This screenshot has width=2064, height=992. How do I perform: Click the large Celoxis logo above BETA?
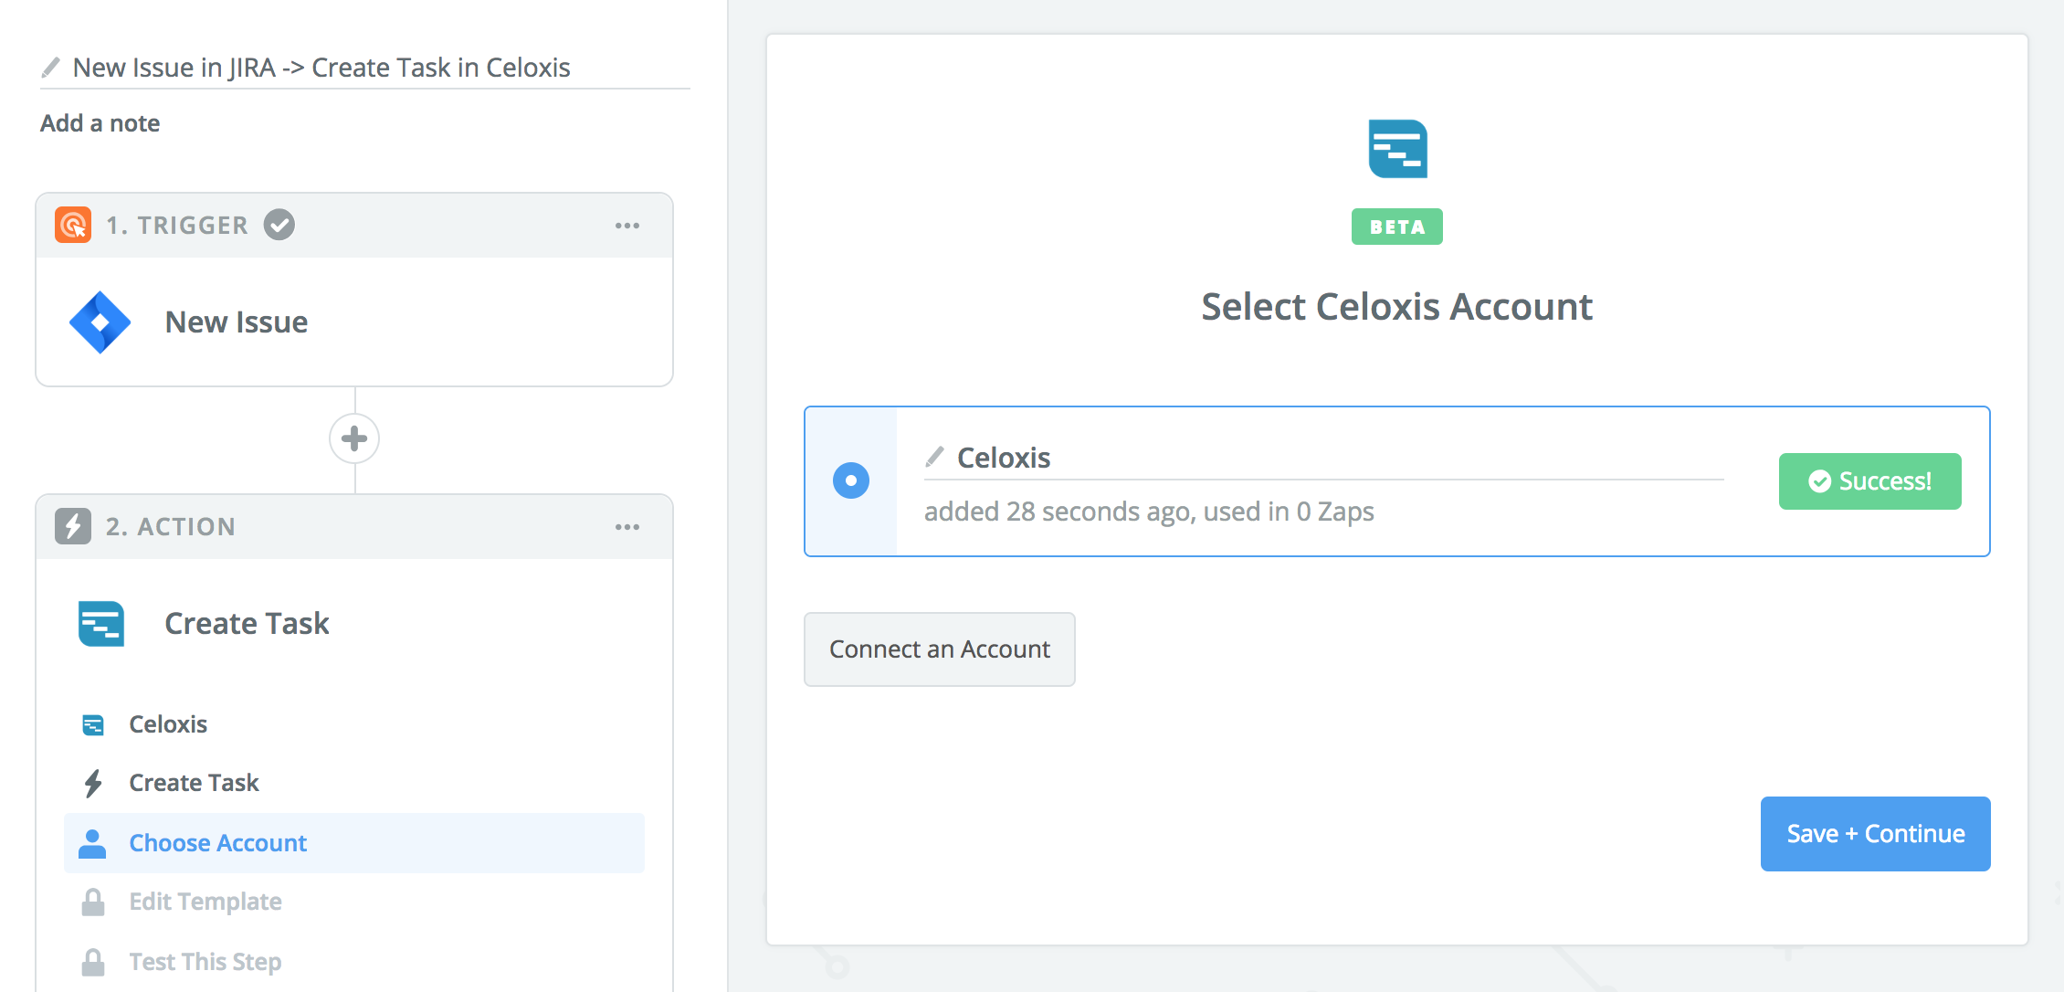1397,149
